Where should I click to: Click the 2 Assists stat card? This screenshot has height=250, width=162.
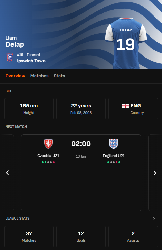coord(133,237)
